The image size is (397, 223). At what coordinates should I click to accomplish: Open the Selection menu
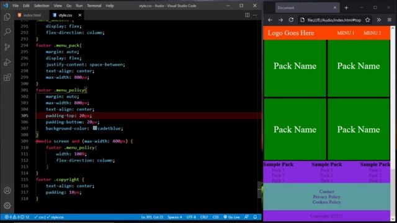42,6
